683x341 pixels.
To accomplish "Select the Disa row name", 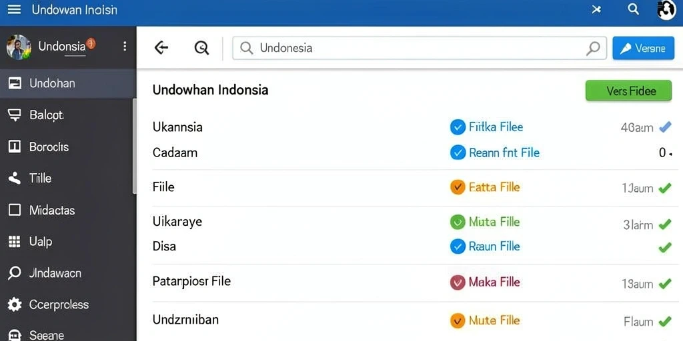I will point(164,246).
